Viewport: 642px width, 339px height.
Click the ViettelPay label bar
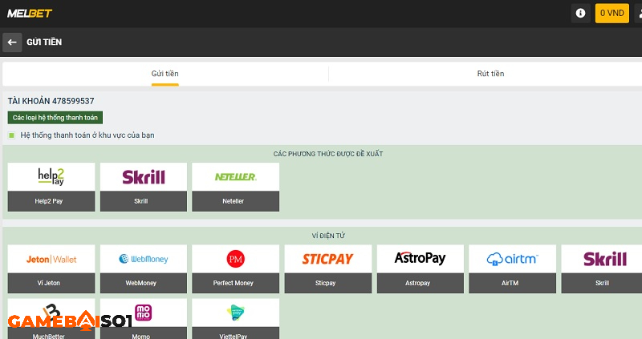click(x=235, y=333)
